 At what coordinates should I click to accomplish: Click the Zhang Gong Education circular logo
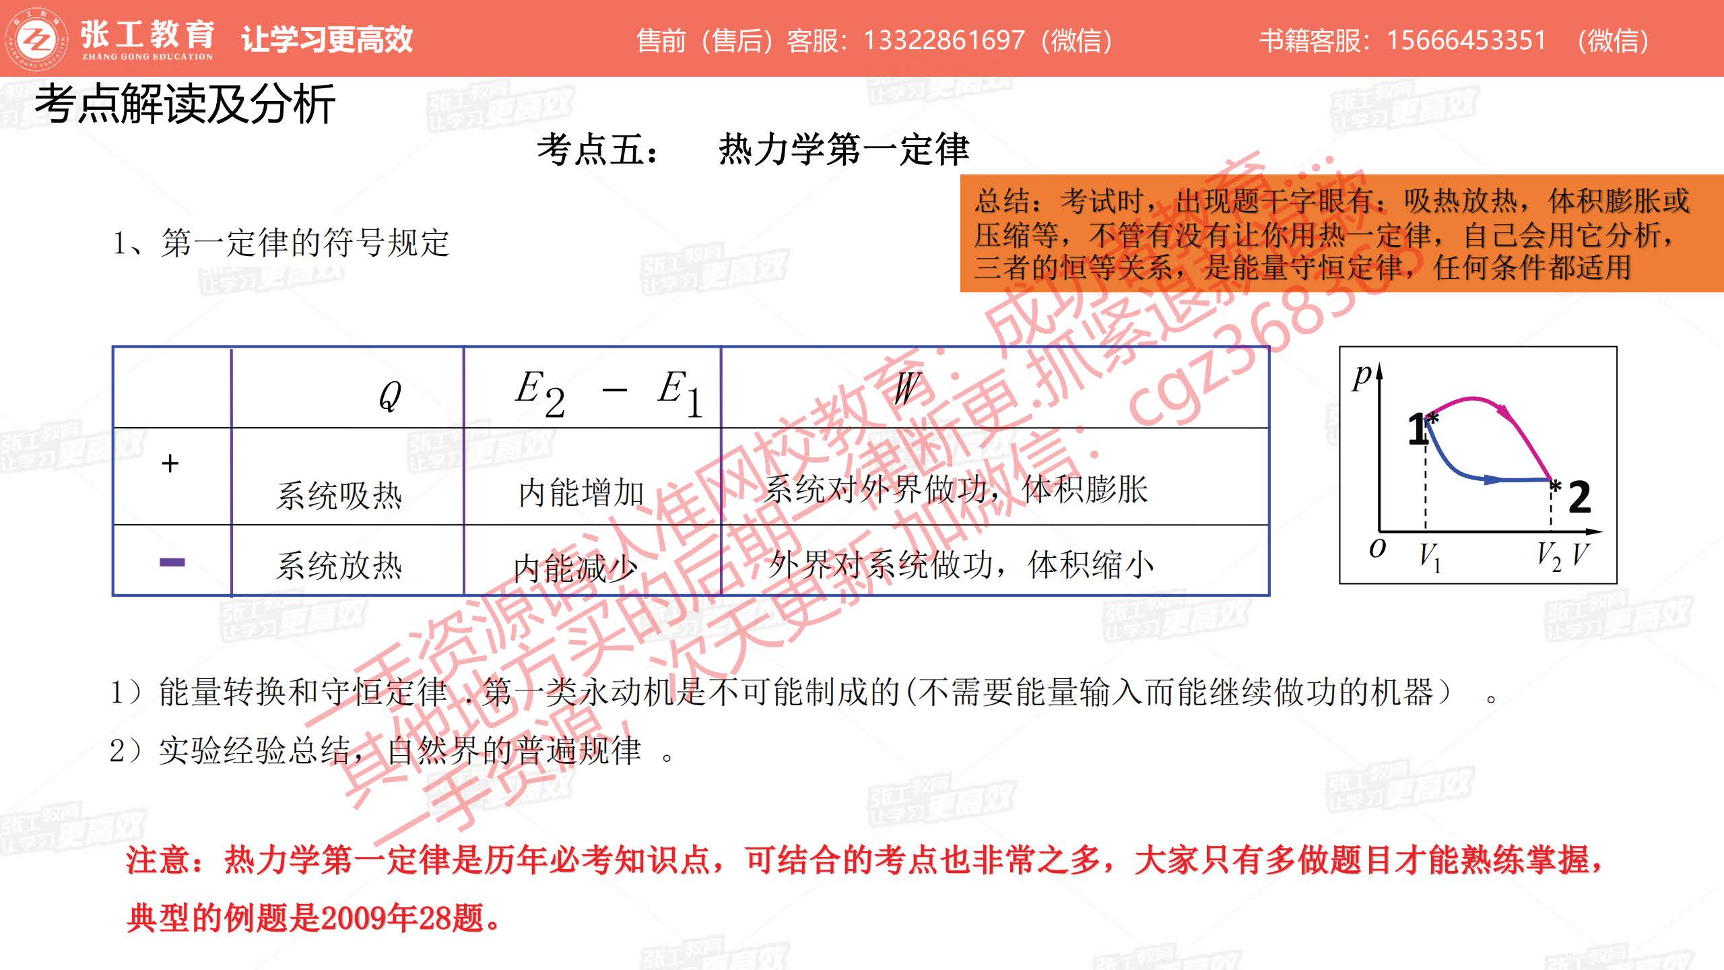pos(37,39)
